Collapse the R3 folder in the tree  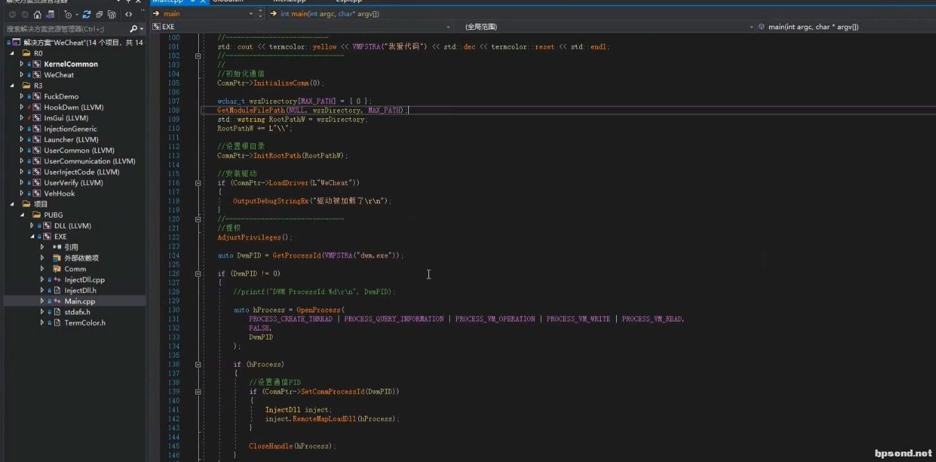pos(13,85)
